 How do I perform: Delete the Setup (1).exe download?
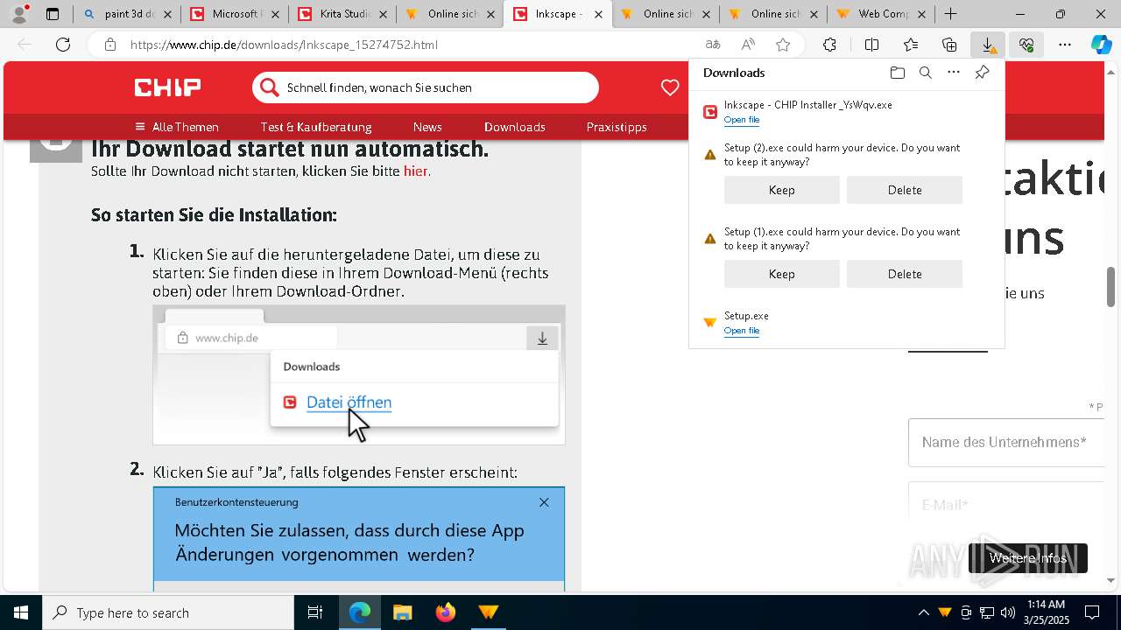pyautogui.click(x=905, y=274)
